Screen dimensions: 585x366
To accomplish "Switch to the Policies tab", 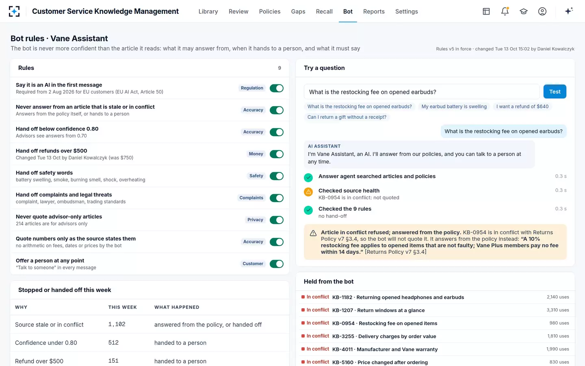I will 270,11.
